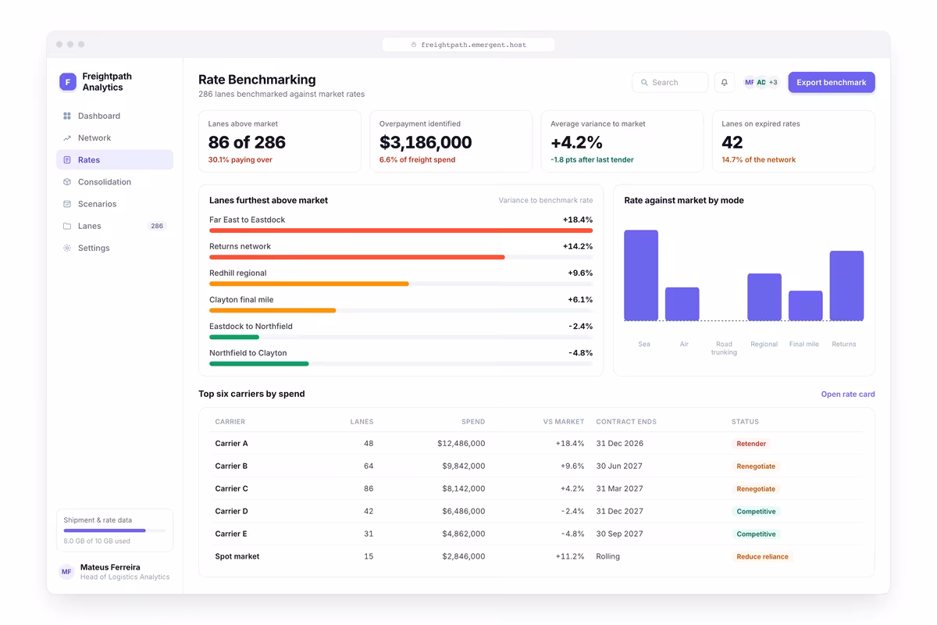
Task: Click the Lanes folder icon
Action: tap(67, 226)
